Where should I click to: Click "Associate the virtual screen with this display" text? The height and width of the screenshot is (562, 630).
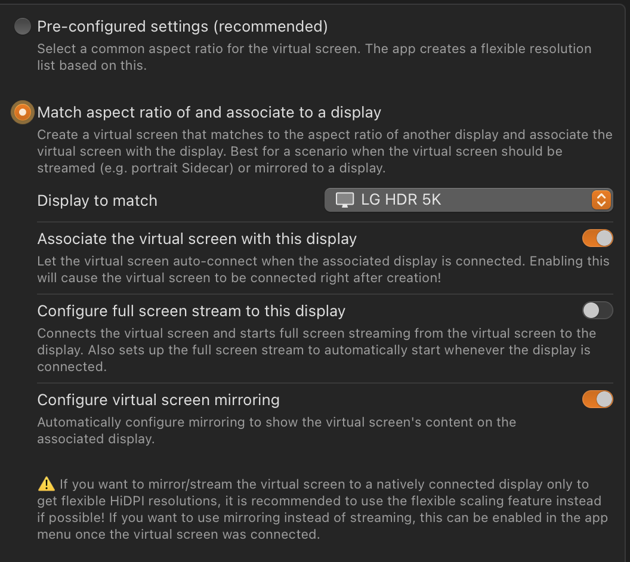point(197,239)
